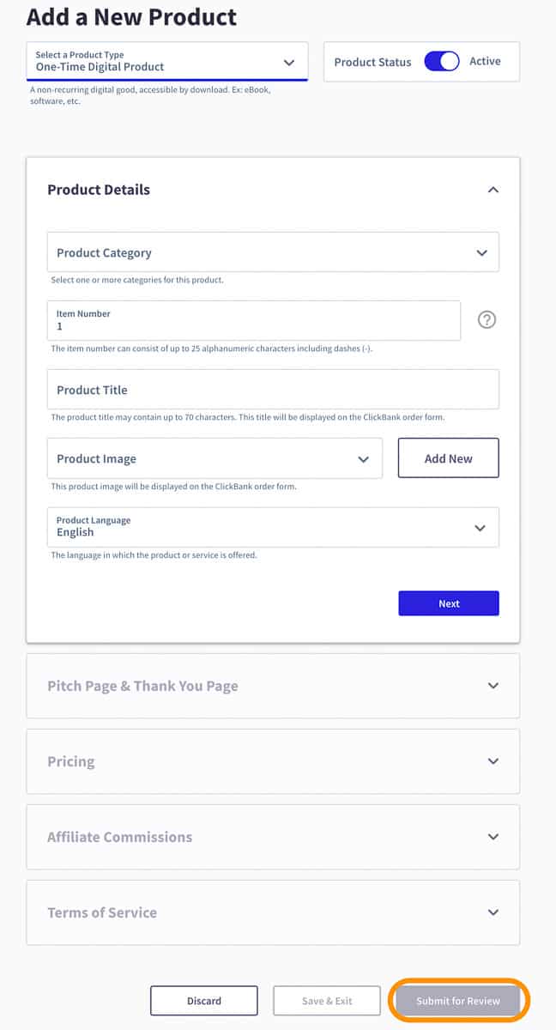Click the help icon beside Item Number
The image size is (556, 1030).
486,319
